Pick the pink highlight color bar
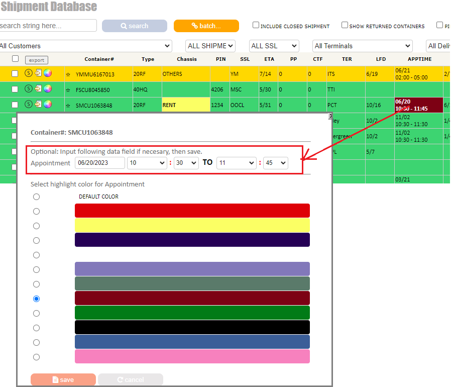Screen dimensions: 451x387 [192, 357]
